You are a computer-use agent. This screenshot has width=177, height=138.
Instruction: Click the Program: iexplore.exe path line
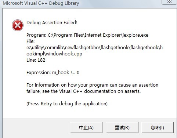[x=87, y=35]
